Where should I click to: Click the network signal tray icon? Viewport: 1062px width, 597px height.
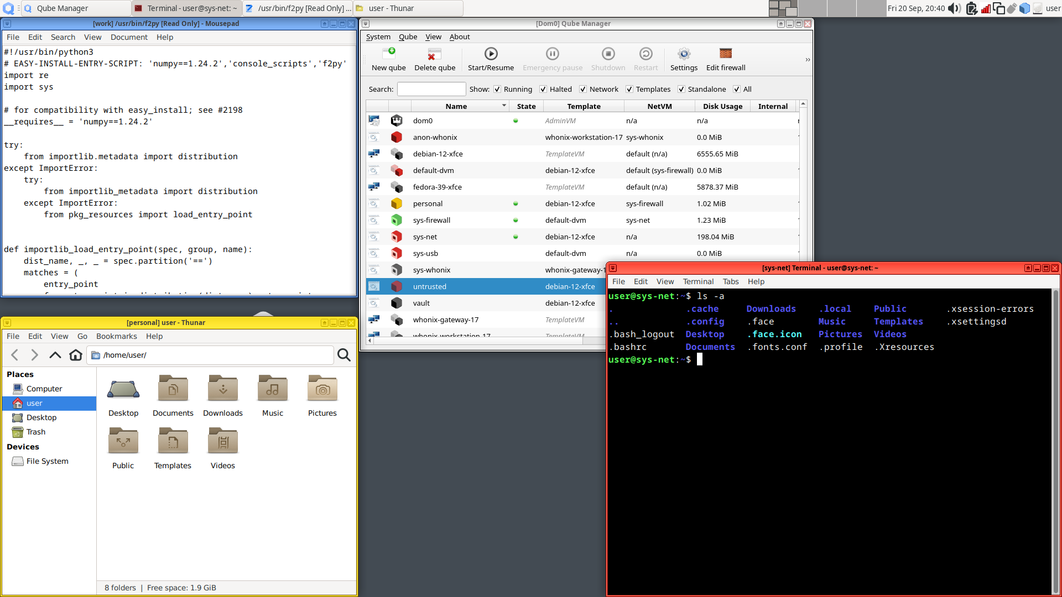point(986,8)
